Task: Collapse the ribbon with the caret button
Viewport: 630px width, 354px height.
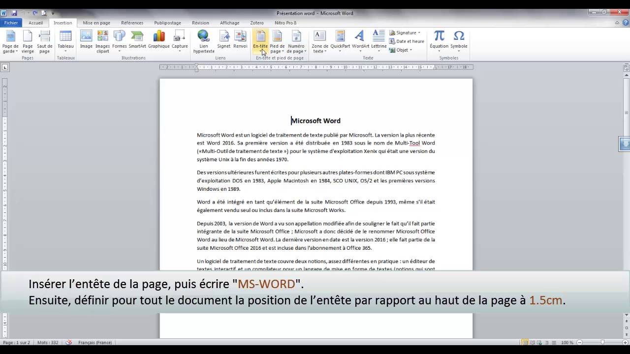Action: 617,23
